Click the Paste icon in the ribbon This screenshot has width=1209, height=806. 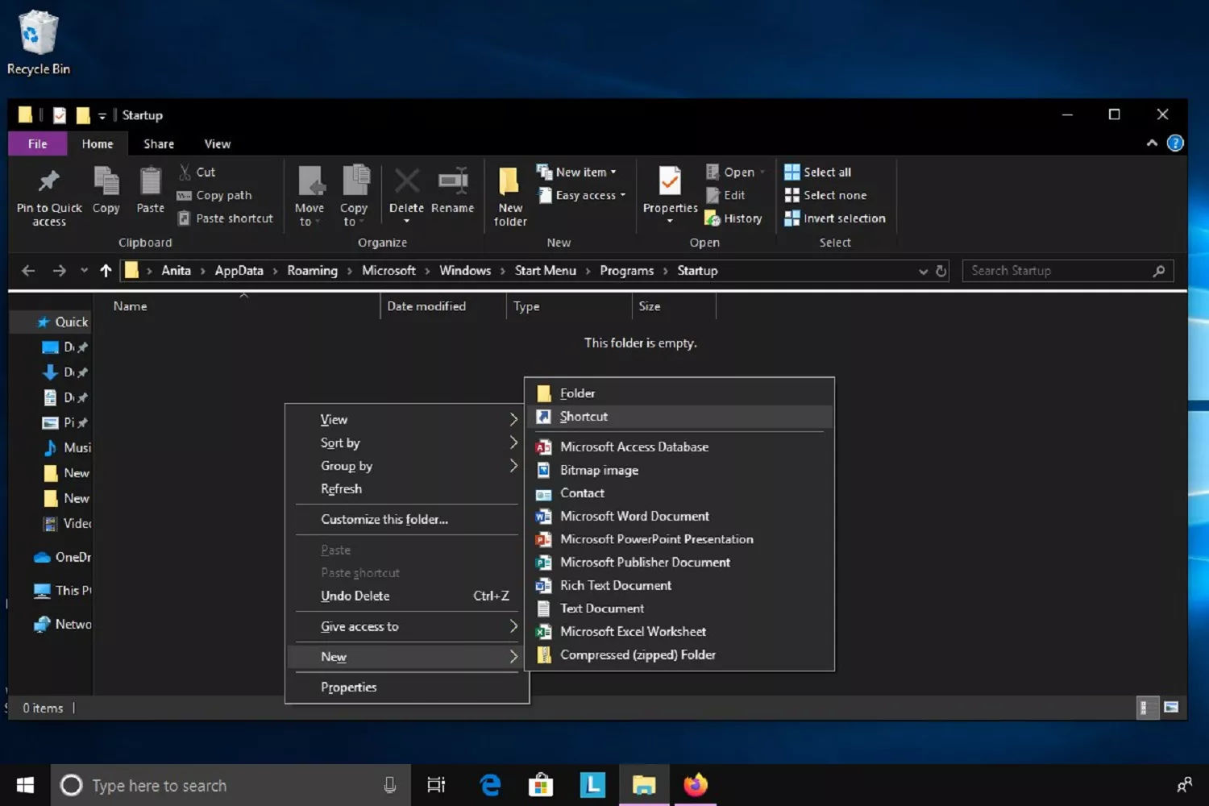pos(149,188)
